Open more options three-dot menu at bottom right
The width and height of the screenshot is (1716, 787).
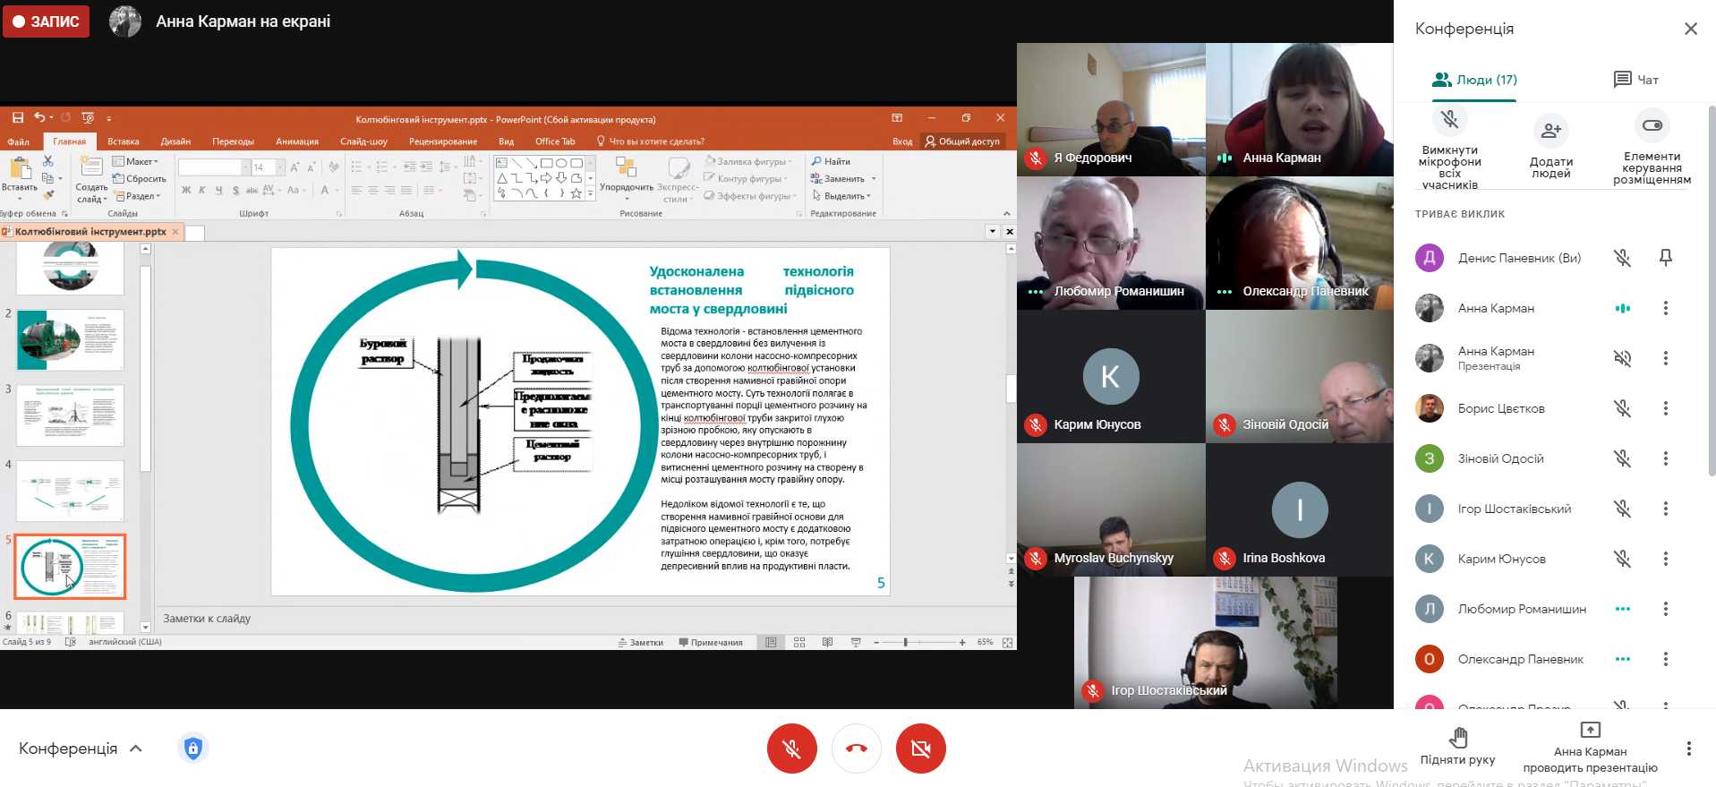click(x=1688, y=749)
